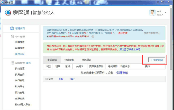Open 群发日志 in sidebar

20,86
